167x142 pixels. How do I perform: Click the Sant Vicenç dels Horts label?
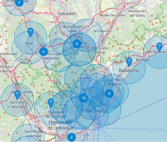pyautogui.click(x=19, y=105)
